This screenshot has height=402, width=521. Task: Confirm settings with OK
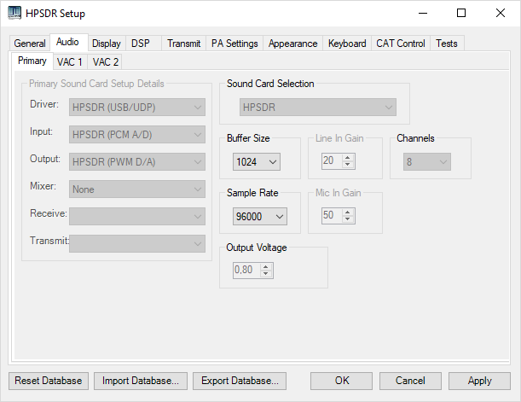point(342,381)
